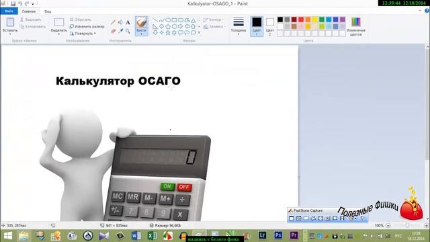Choose the straight line shape
Image resolution: width=430 pixels, height=242 pixels.
(155, 20)
